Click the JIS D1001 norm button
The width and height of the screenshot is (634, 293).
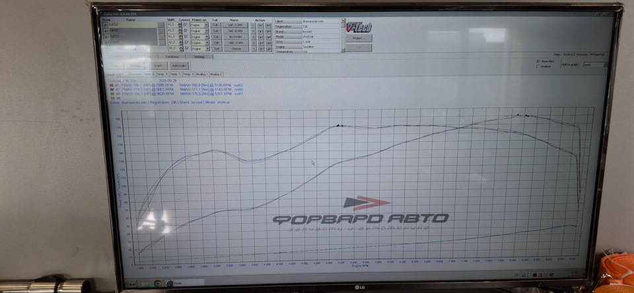tap(235, 37)
